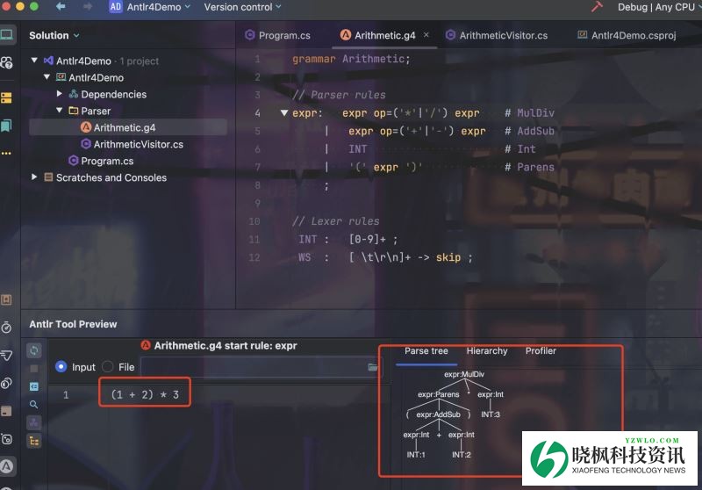This screenshot has width=702, height=490.
Task: Click the INT:3 parse tree node
Action: pos(491,414)
